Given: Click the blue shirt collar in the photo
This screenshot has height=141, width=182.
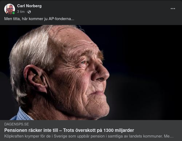Looking at the screenshot, I should click(24, 115).
